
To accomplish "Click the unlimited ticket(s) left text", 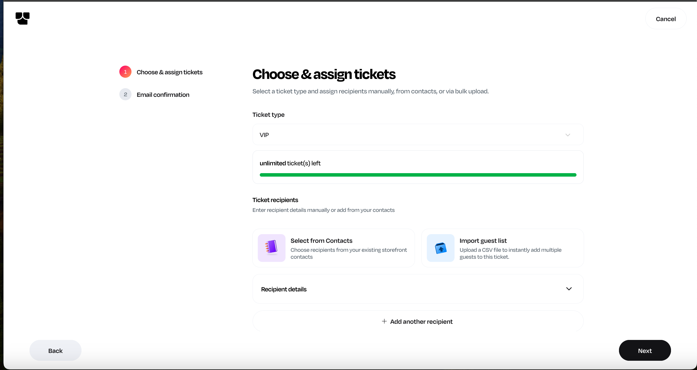I will [x=290, y=163].
